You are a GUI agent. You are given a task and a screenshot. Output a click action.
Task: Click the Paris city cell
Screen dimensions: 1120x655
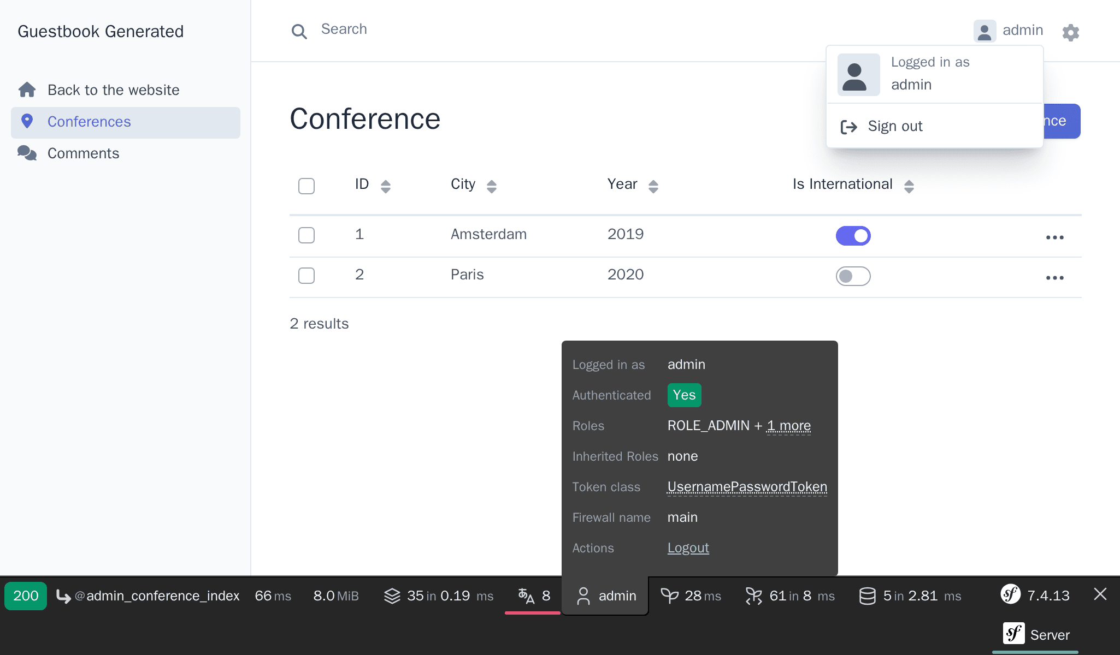(467, 275)
